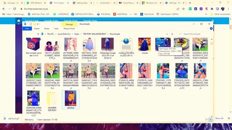Open the Other bookmarks folder
This screenshot has width=232, height=130.
(220, 14)
